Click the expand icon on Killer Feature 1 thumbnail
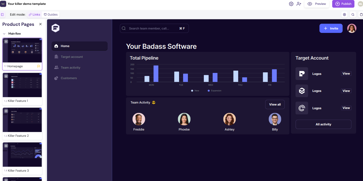Image resolution: width=363 pixels, height=181 pixels. (6, 76)
